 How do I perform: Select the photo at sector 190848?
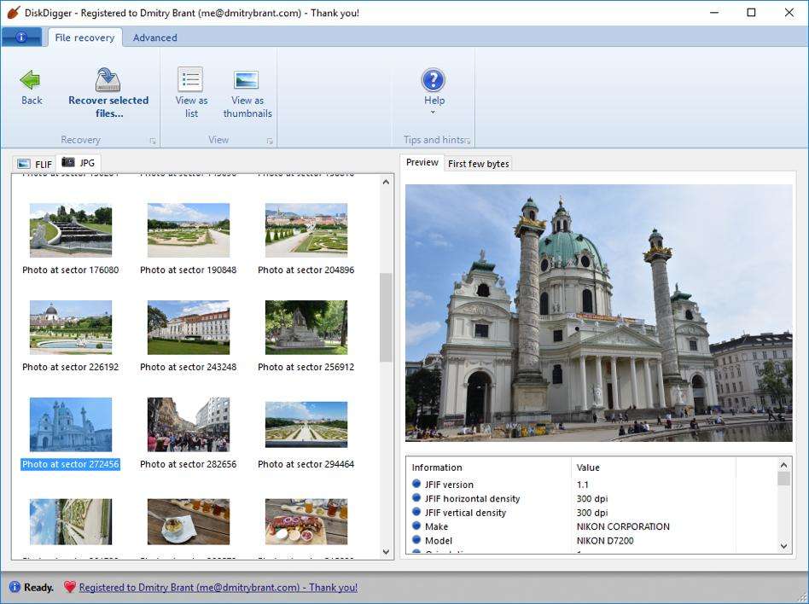[188, 229]
